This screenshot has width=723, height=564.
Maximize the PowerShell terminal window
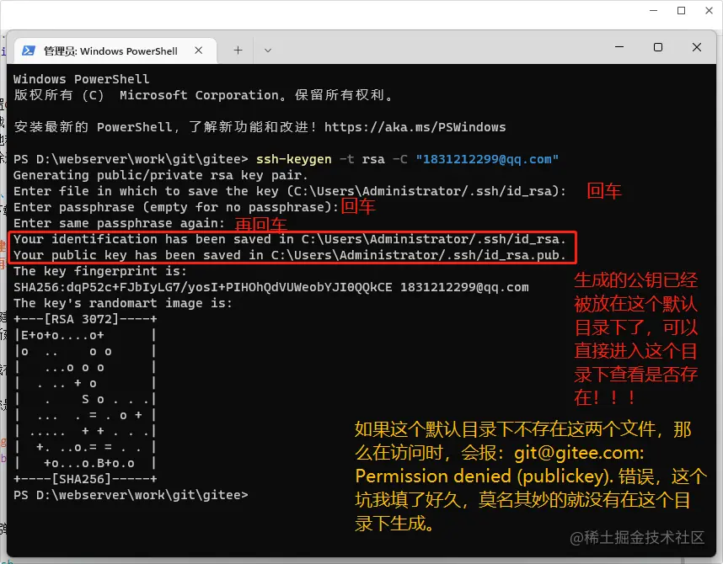[658, 47]
